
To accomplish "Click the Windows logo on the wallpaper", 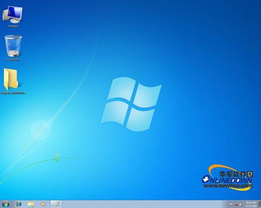I will pos(131,104).
